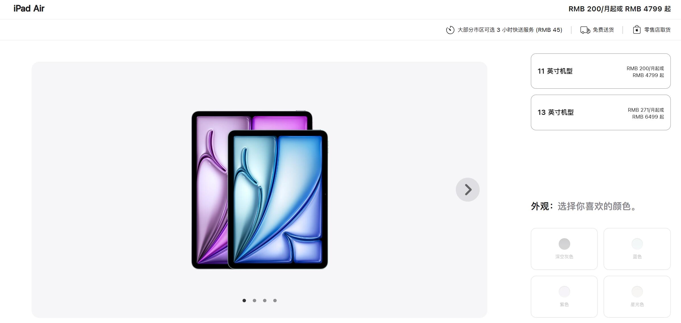The image size is (681, 323).
Task: Jump to the second gallery slide dot
Action: coord(254,301)
